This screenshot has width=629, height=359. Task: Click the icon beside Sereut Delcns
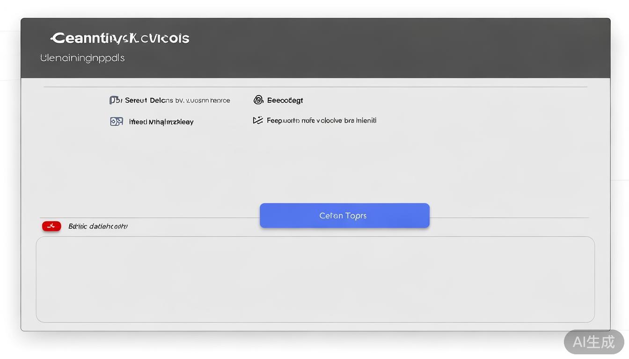[115, 100]
